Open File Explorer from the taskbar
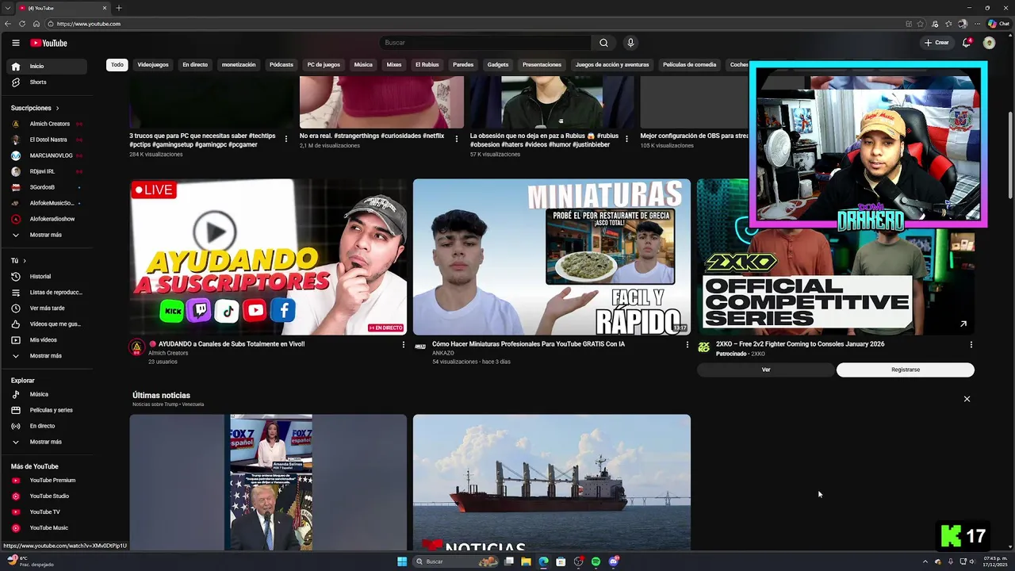This screenshot has height=571, width=1015. pos(526,561)
